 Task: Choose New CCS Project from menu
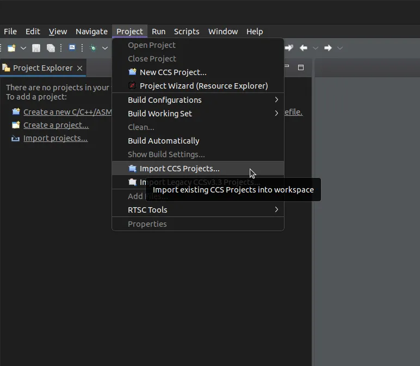[x=173, y=72]
